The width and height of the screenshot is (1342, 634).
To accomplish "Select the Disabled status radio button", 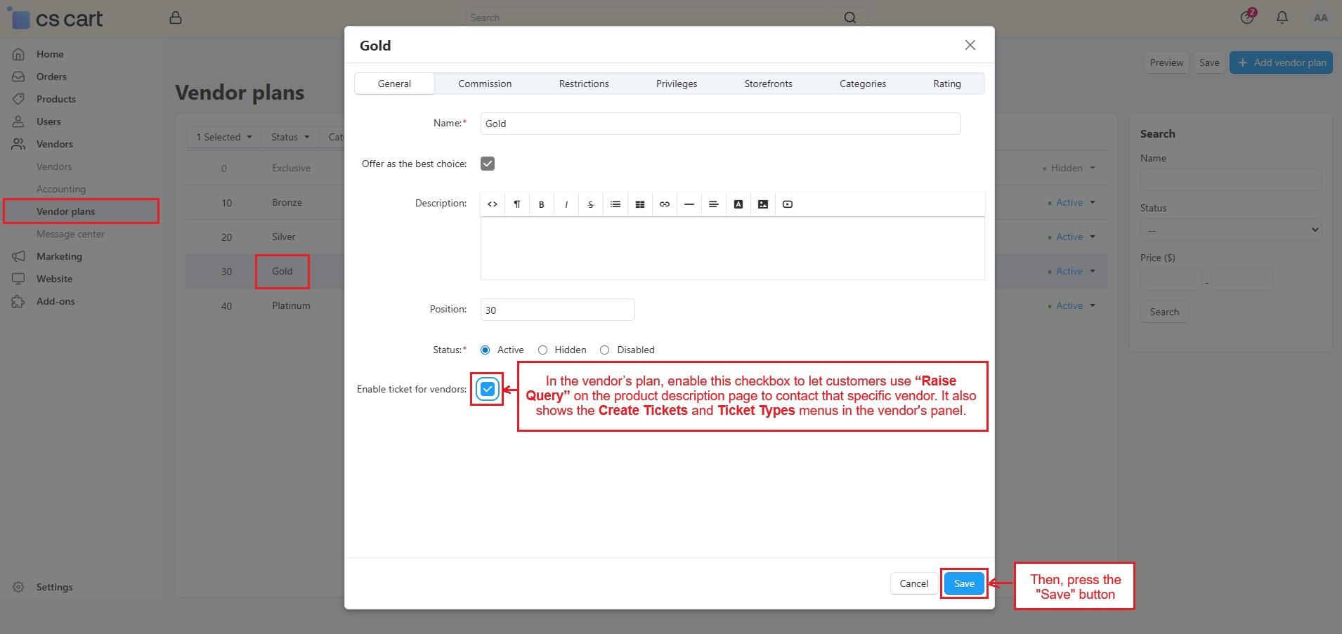I will click(x=604, y=350).
